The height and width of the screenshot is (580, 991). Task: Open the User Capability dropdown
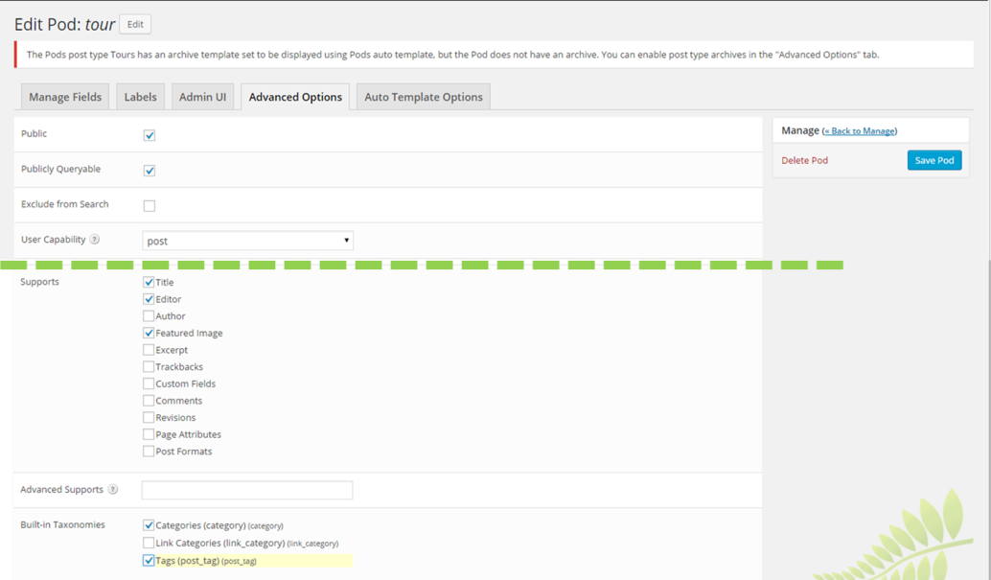coord(247,241)
